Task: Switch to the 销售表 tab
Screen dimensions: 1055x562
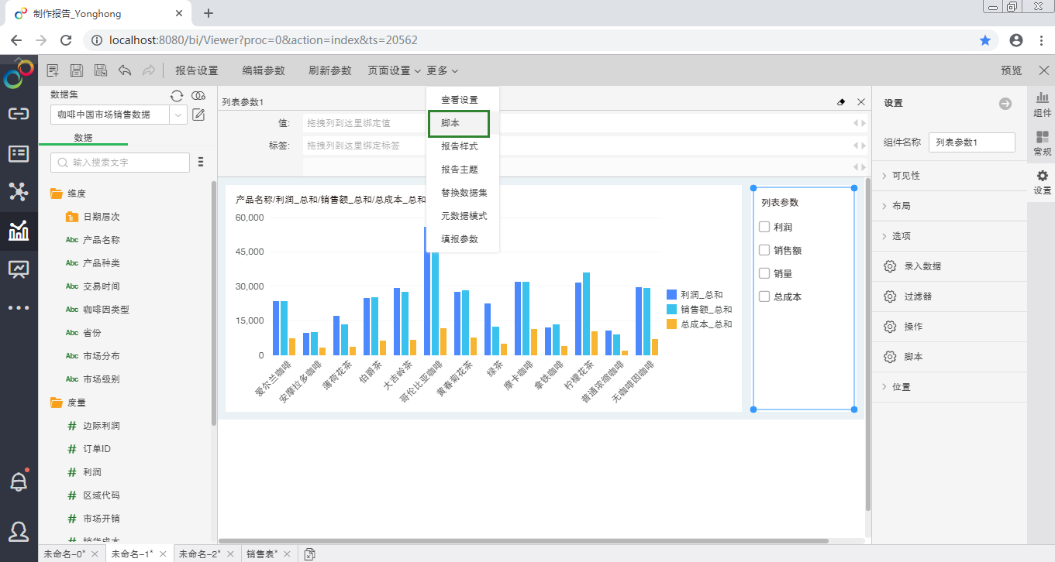Action: (262, 553)
